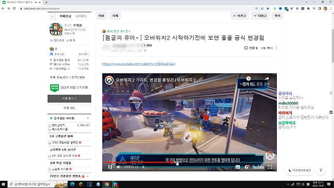Expand the 펌글과 유머 category dropdown
The image size is (334, 188).
(x=136, y=38)
